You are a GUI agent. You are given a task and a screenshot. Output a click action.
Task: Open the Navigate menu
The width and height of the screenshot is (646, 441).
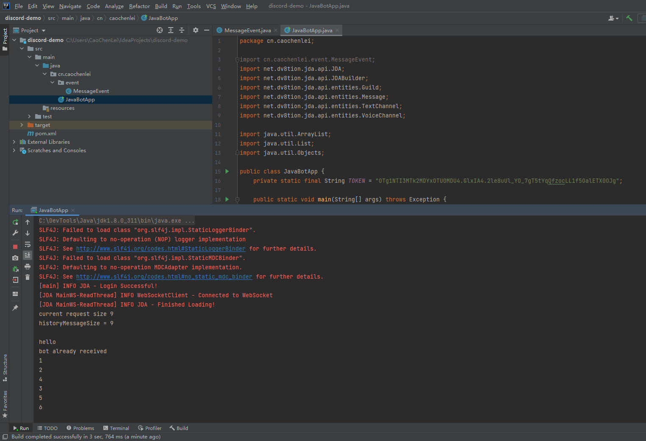pyautogui.click(x=70, y=6)
